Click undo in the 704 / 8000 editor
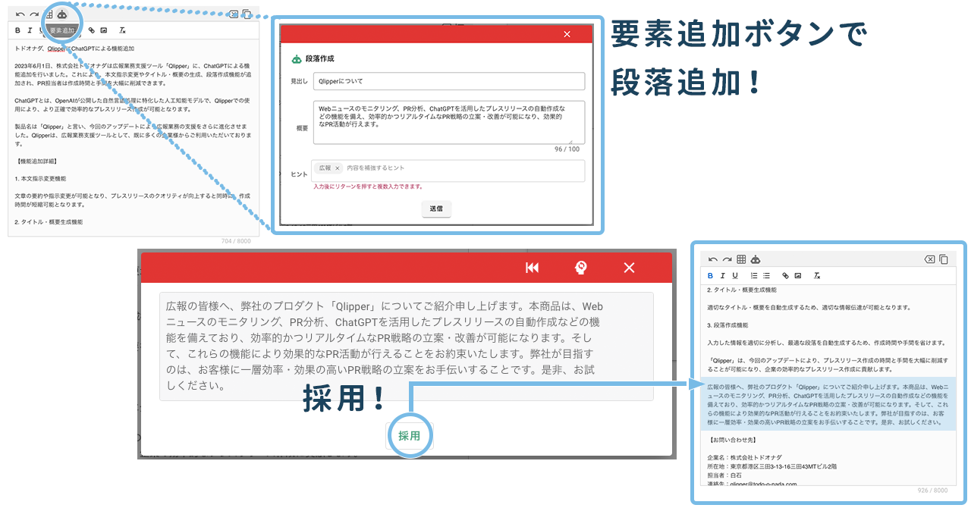This screenshot has height=508, width=971. 20,14
